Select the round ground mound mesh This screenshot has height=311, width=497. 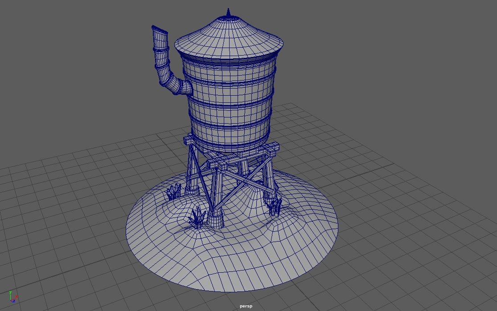coord(232,258)
